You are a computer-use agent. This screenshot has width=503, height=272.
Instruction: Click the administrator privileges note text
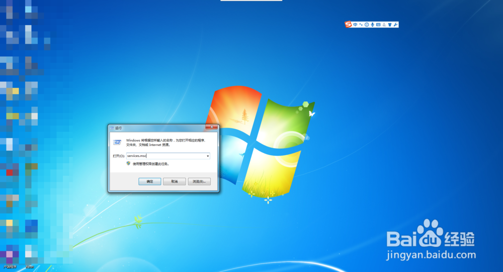(151, 164)
